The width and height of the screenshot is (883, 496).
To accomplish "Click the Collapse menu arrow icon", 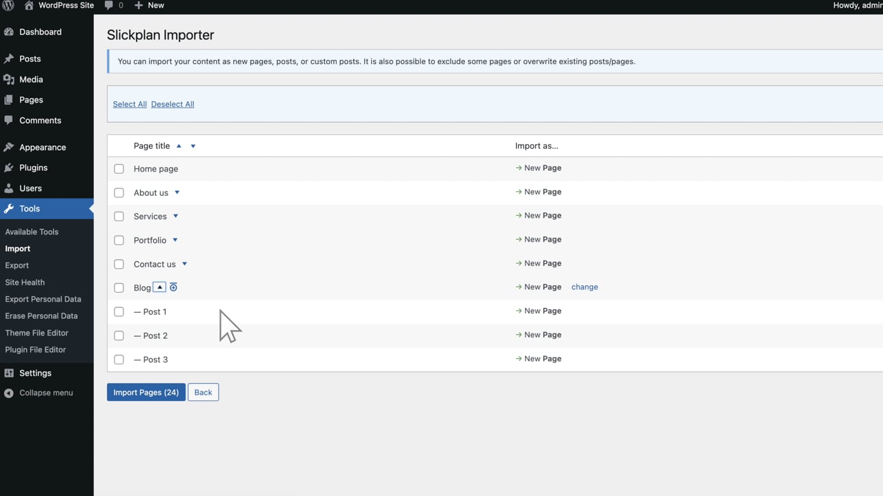I will coord(9,393).
